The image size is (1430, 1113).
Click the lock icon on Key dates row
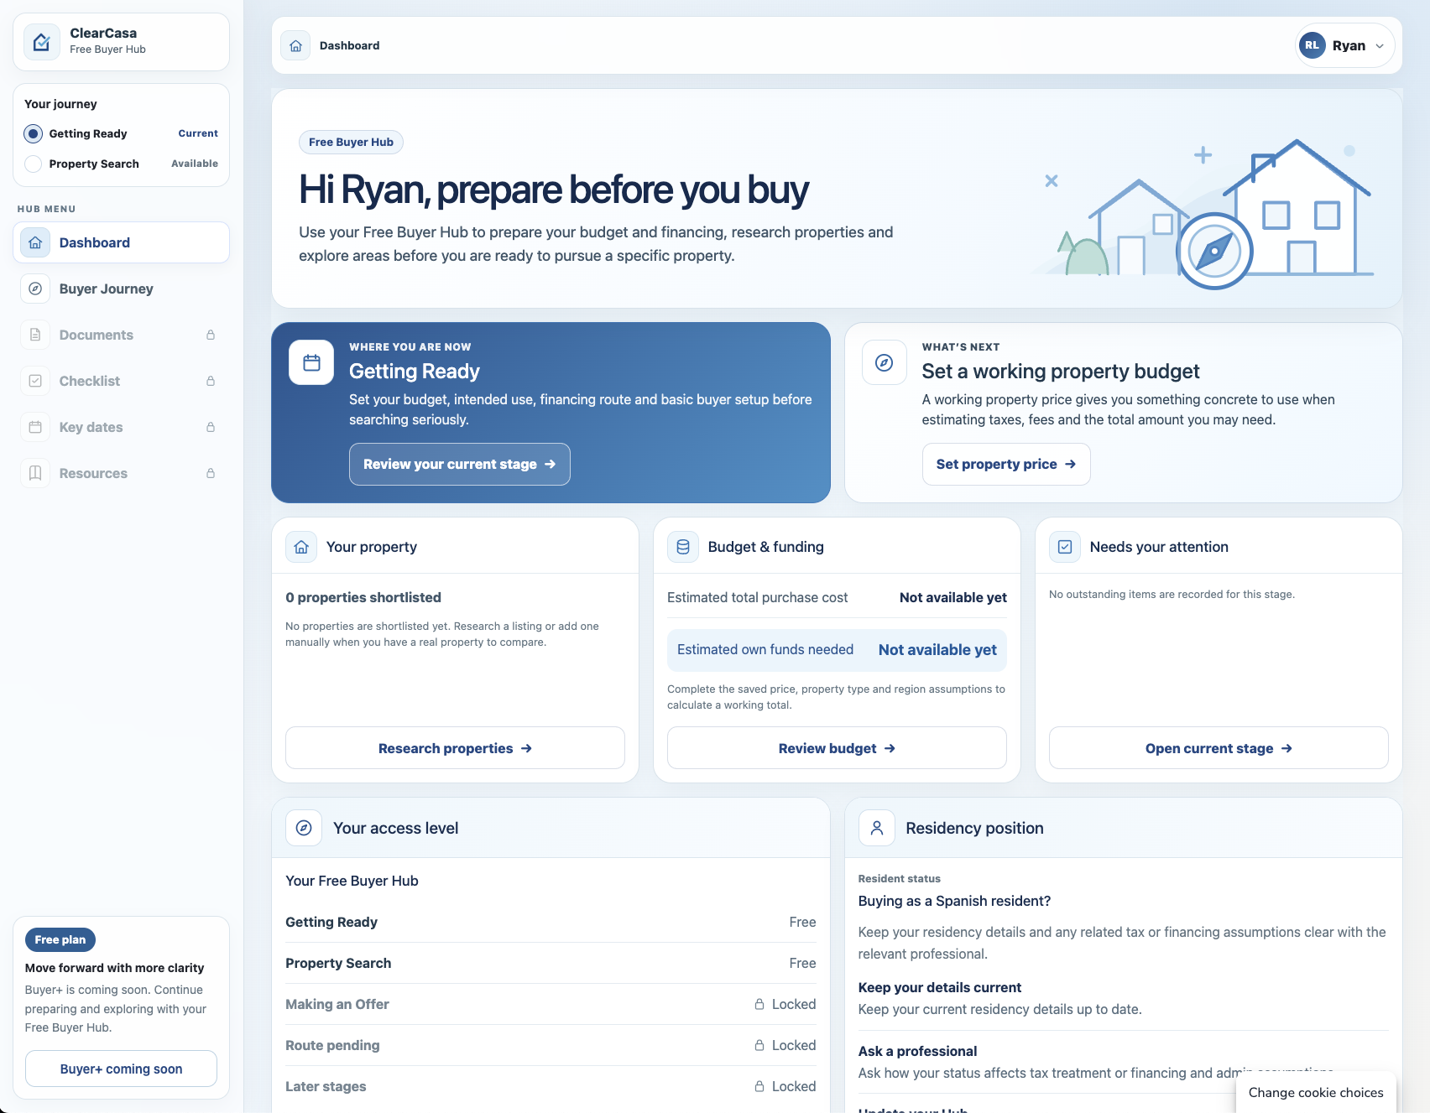[x=211, y=427]
